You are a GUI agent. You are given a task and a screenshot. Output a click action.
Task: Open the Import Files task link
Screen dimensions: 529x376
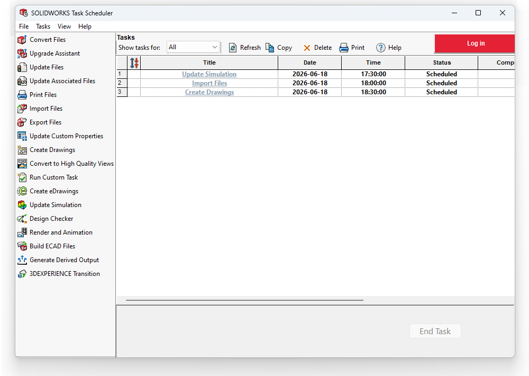tap(209, 83)
